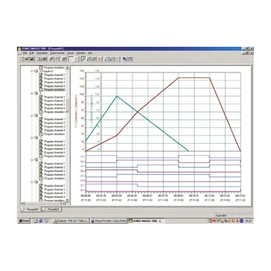Image resolution: width=271 pixels, height=271 pixels.
Task: Click the JUMO IMAGO 500 taskbar button
Action: [x=146, y=221]
